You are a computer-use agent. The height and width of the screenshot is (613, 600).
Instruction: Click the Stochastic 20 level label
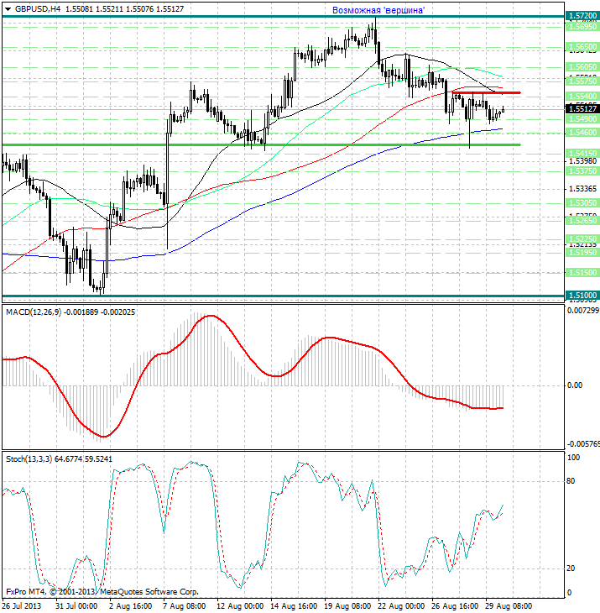[571, 568]
